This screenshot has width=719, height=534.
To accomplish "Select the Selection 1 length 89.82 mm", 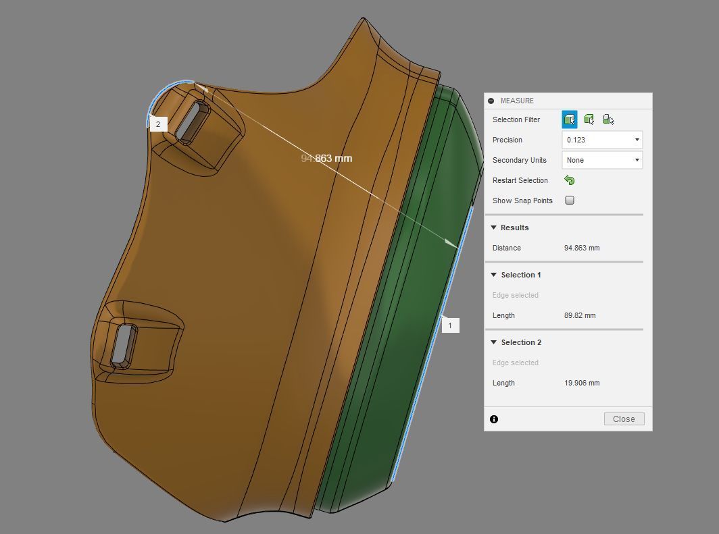I will tap(580, 315).
